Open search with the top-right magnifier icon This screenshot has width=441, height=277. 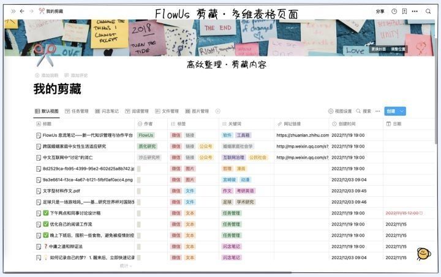pyautogui.click(x=428, y=11)
